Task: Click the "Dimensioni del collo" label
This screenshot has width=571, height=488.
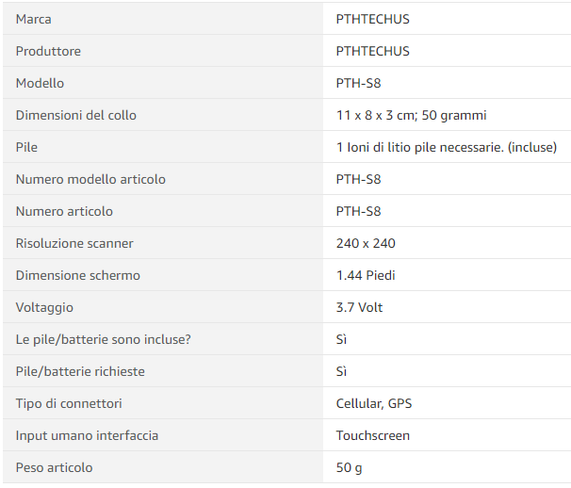Action: point(76,115)
